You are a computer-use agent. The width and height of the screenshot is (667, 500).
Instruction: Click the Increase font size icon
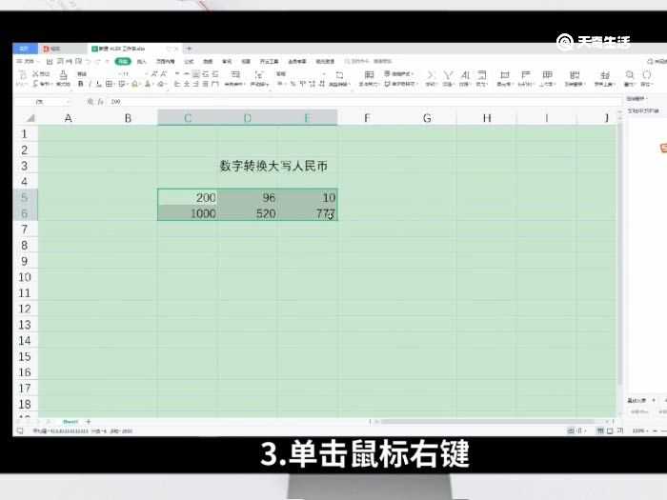(154, 74)
